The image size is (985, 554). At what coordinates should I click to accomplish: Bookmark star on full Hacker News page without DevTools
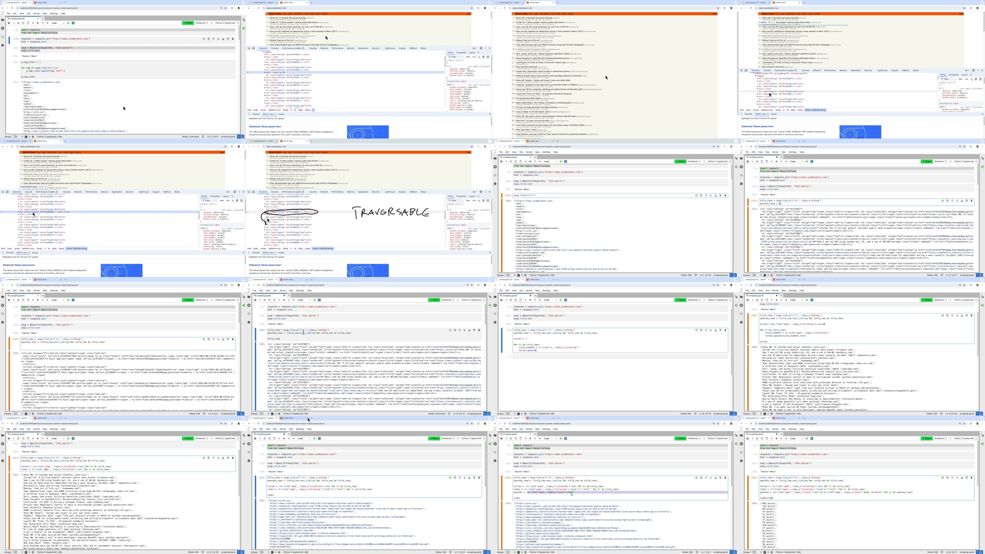click(718, 8)
